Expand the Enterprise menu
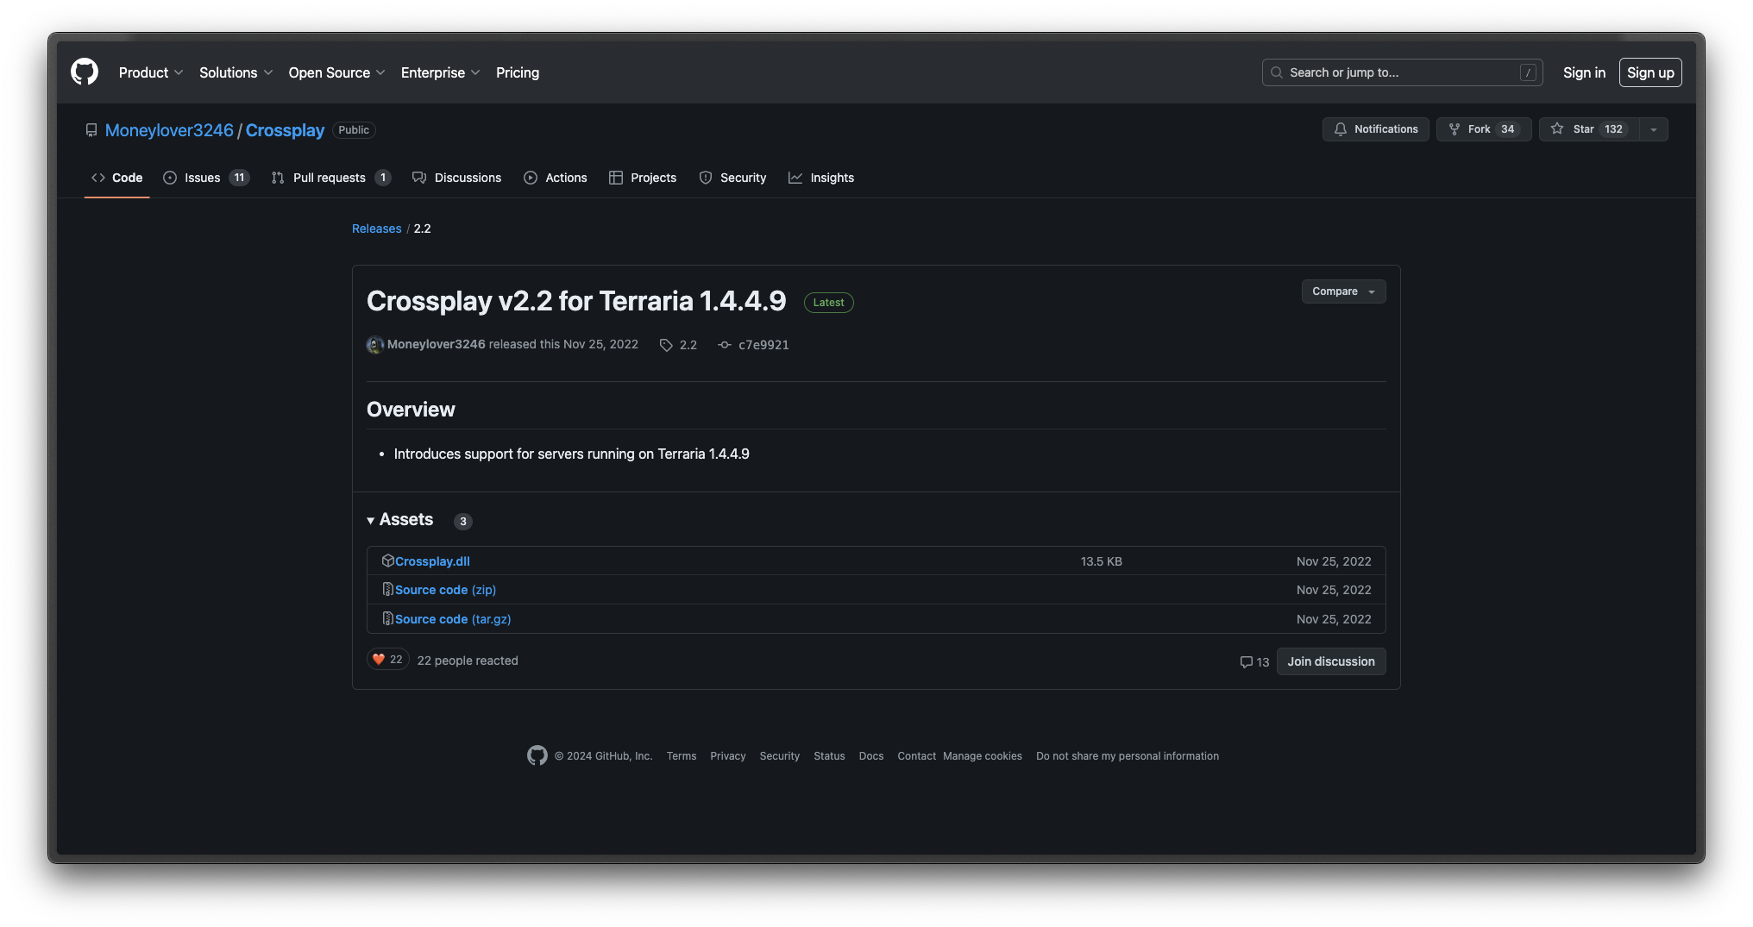Image resolution: width=1753 pixels, height=927 pixels. pyautogui.click(x=441, y=72)
